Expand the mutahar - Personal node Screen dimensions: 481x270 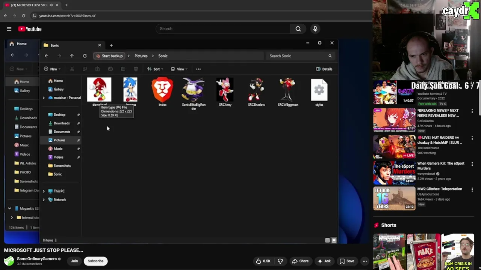(44, 98)
